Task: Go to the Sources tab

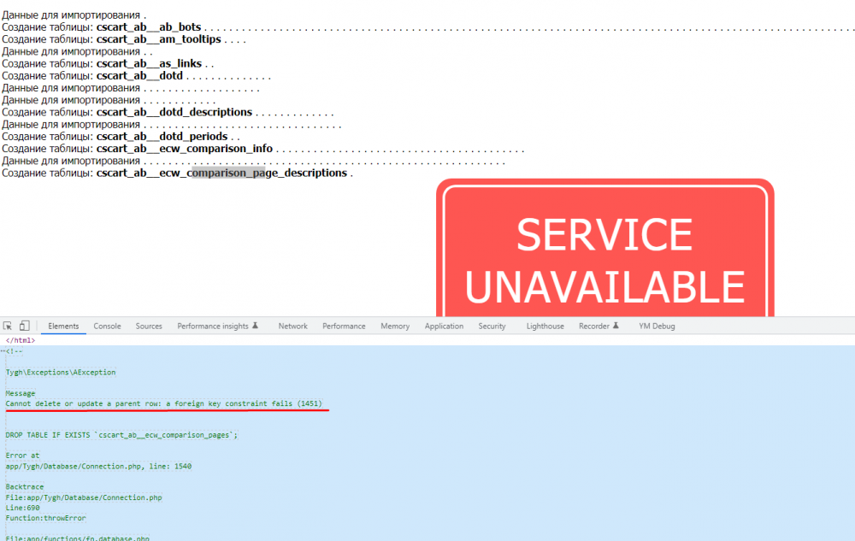Action: [x=149, y=326]
